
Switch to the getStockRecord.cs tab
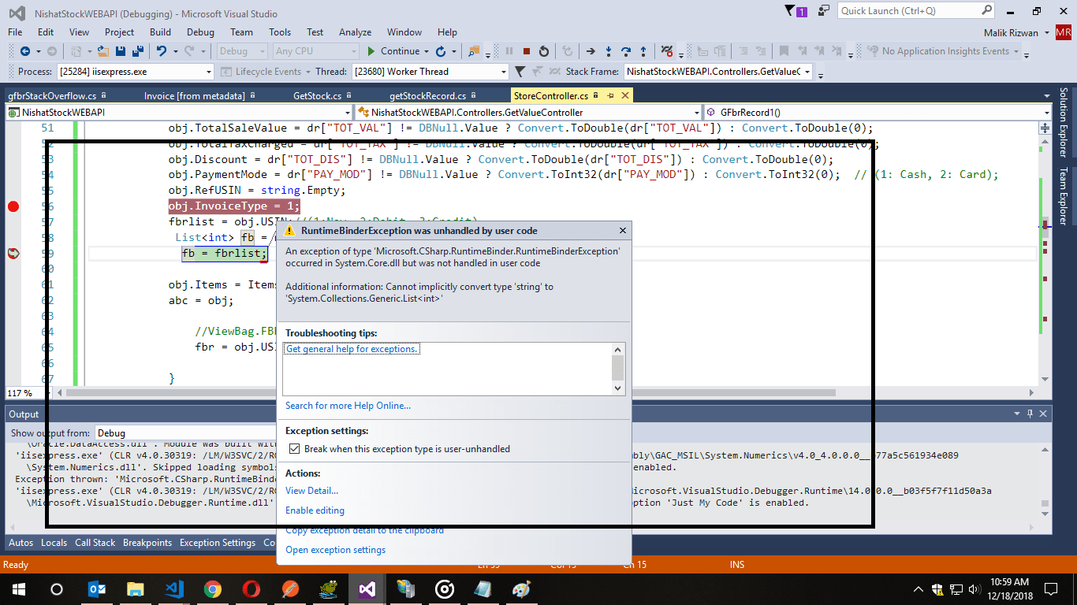click(x=428, y=95)
